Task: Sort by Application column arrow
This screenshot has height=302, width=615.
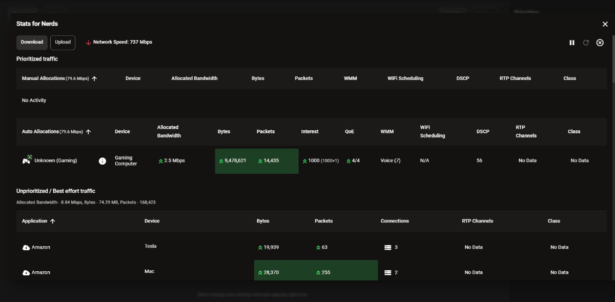Action: pos(52,221)
